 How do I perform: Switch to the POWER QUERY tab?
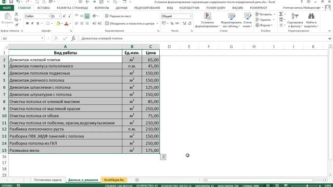[216, 8]
